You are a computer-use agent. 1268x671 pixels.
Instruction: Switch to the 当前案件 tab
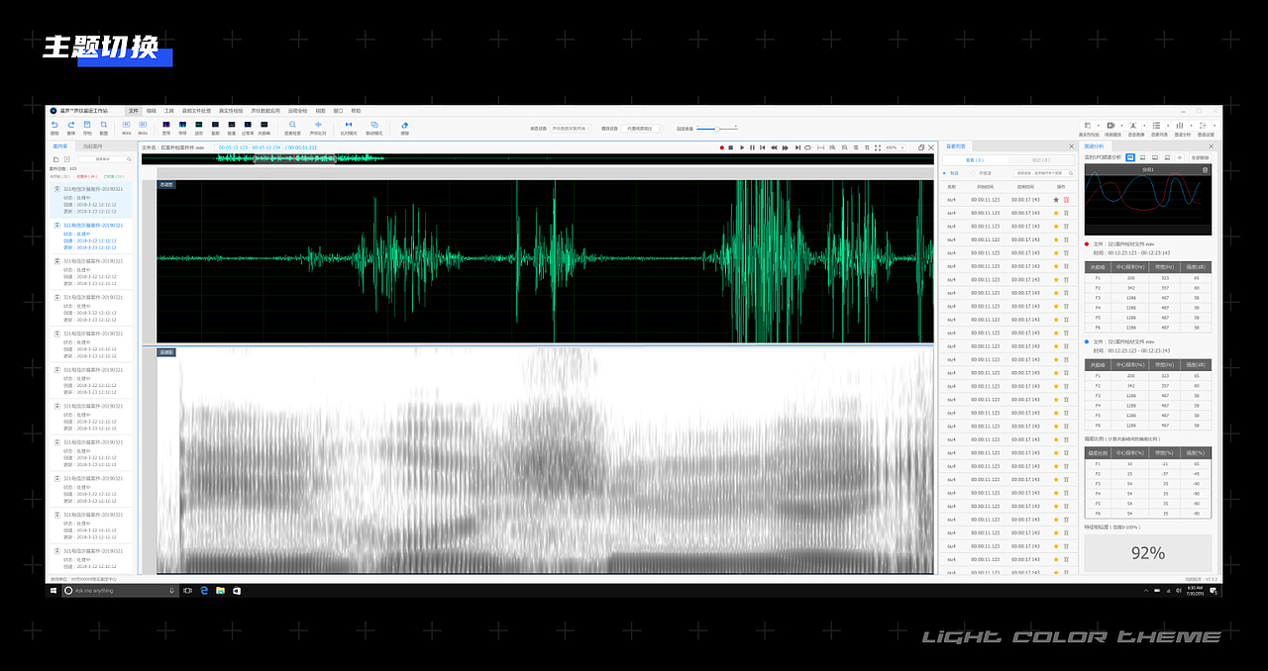pyautogui.click(x=92, y=146)
